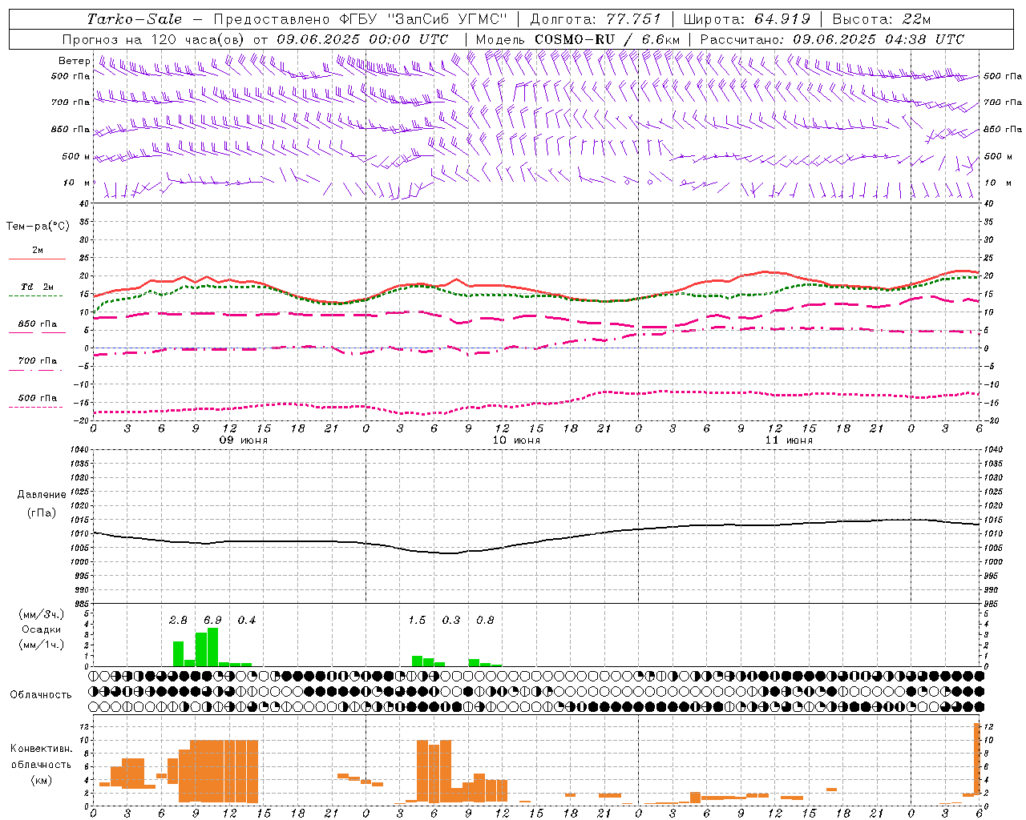The width and height of the screenshot is (1026, 820).
Task: Click the 'Высота: 22м' header text
Action: pos(882,19)
